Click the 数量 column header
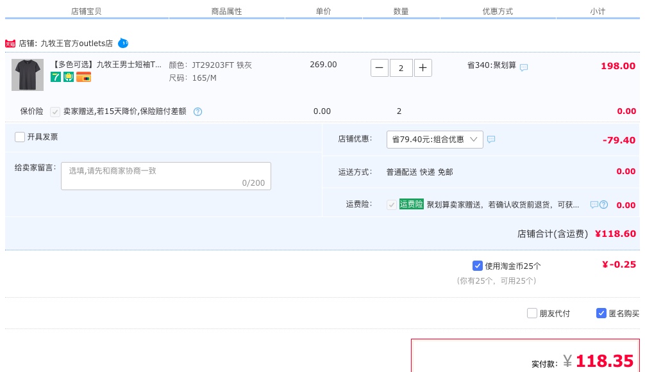 pyautogui.click(x=401, y=12)
